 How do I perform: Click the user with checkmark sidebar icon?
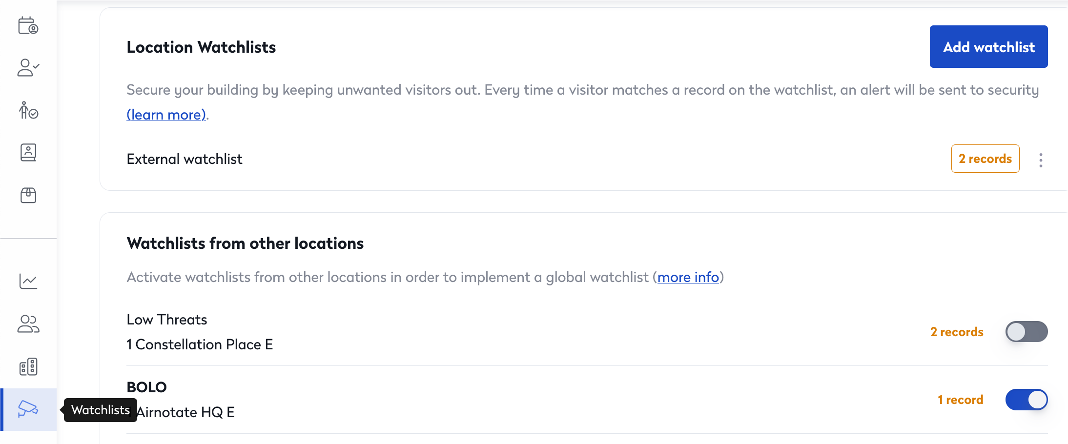(28, 68)
